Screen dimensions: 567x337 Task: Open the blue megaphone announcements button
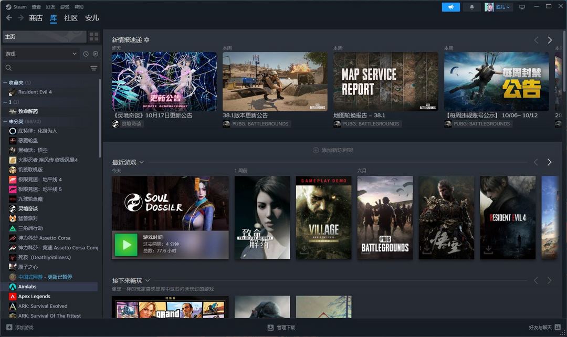point(450,7)
